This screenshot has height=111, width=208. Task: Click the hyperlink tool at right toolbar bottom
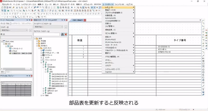203,95
